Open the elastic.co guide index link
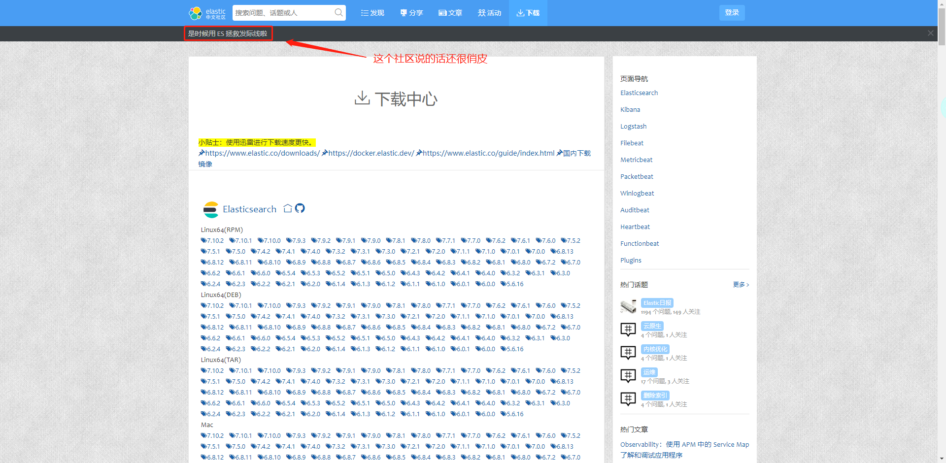Image resolution: width=946 pixels, height=463 pixels. [485, 153]
